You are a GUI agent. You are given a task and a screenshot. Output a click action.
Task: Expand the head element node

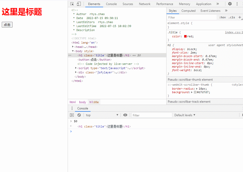point(73,47)
